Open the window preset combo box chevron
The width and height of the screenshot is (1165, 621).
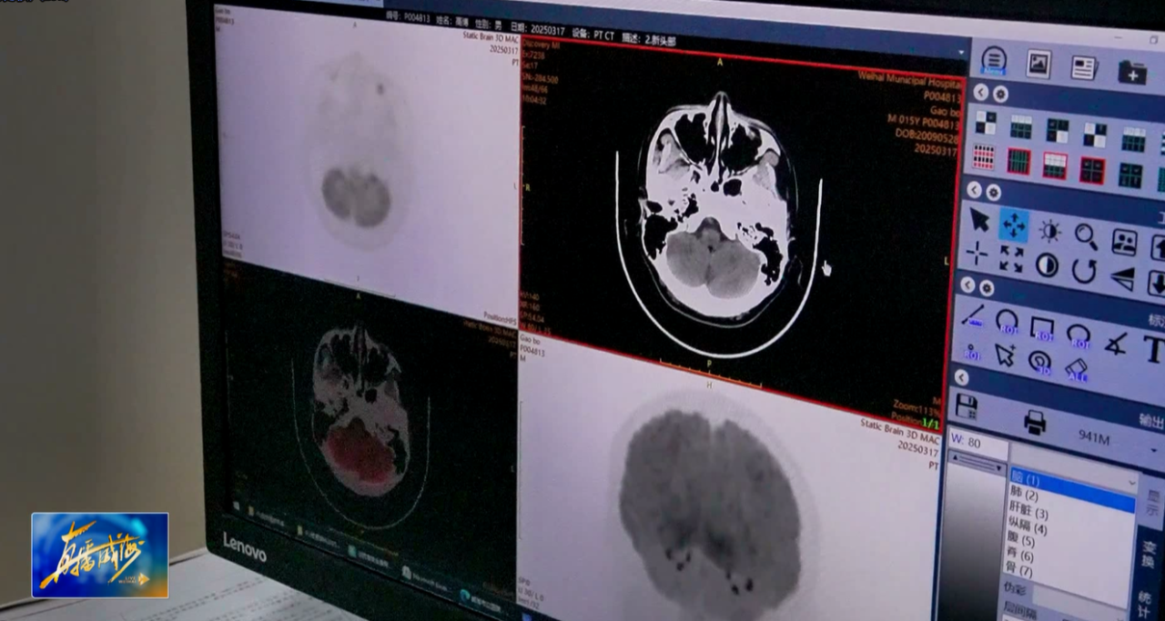[x=1133, y=483]
